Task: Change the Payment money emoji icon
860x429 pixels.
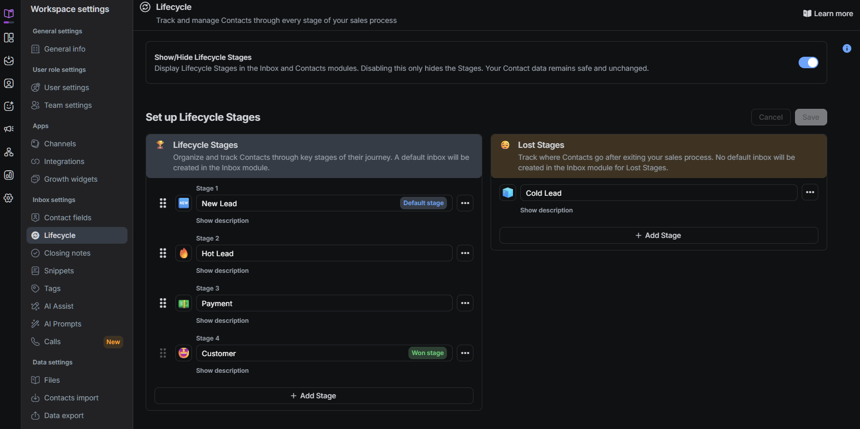Action: [184, 303]
